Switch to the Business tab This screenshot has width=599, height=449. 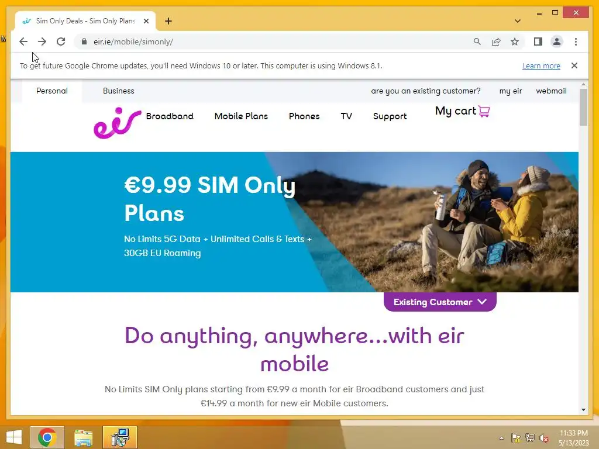(x=118, y=91)
